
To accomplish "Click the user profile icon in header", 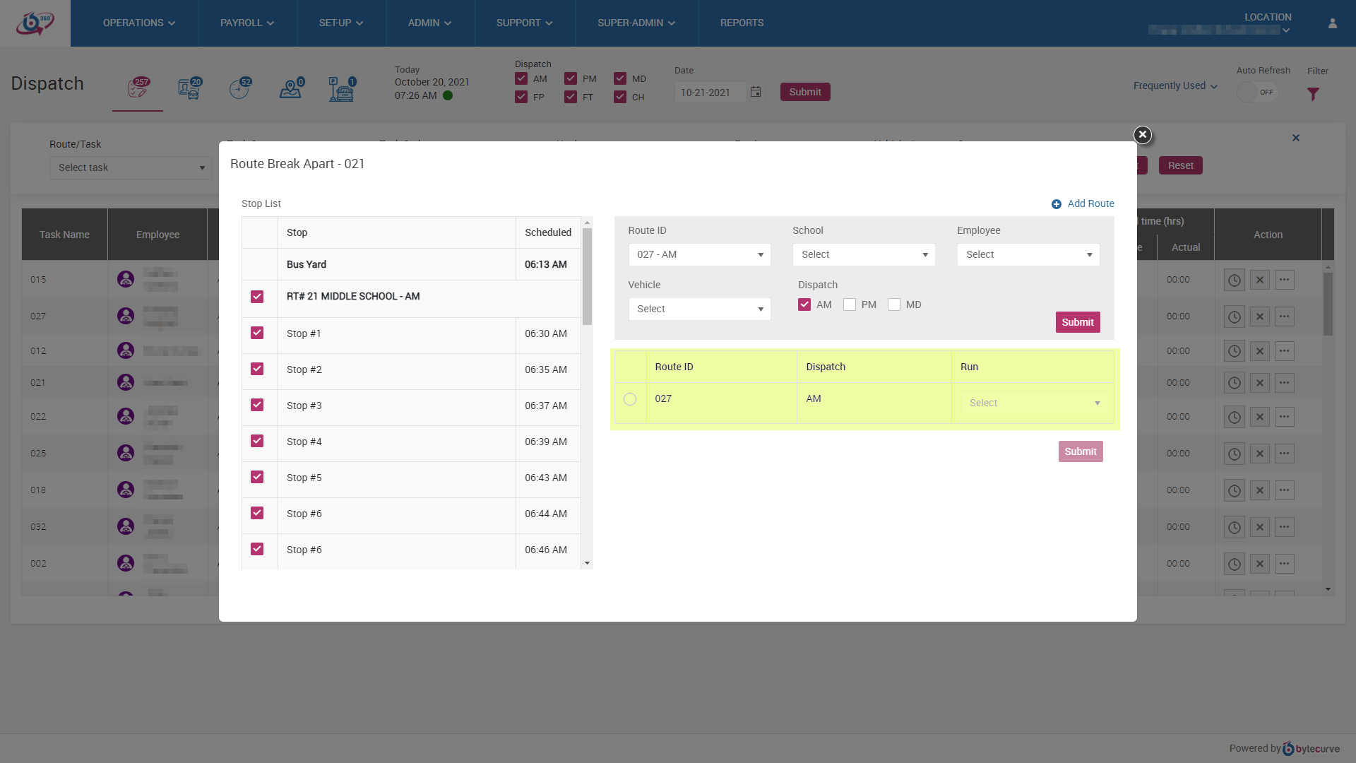I will pos(1333,23).
